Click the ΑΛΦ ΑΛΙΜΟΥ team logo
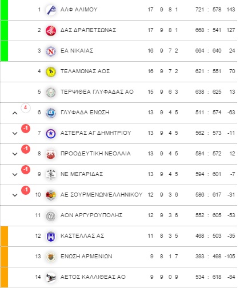Viewport: 240px width, 288px height. pos(51,10)
